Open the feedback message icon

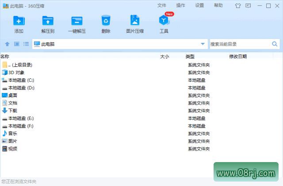coord(248,6)
